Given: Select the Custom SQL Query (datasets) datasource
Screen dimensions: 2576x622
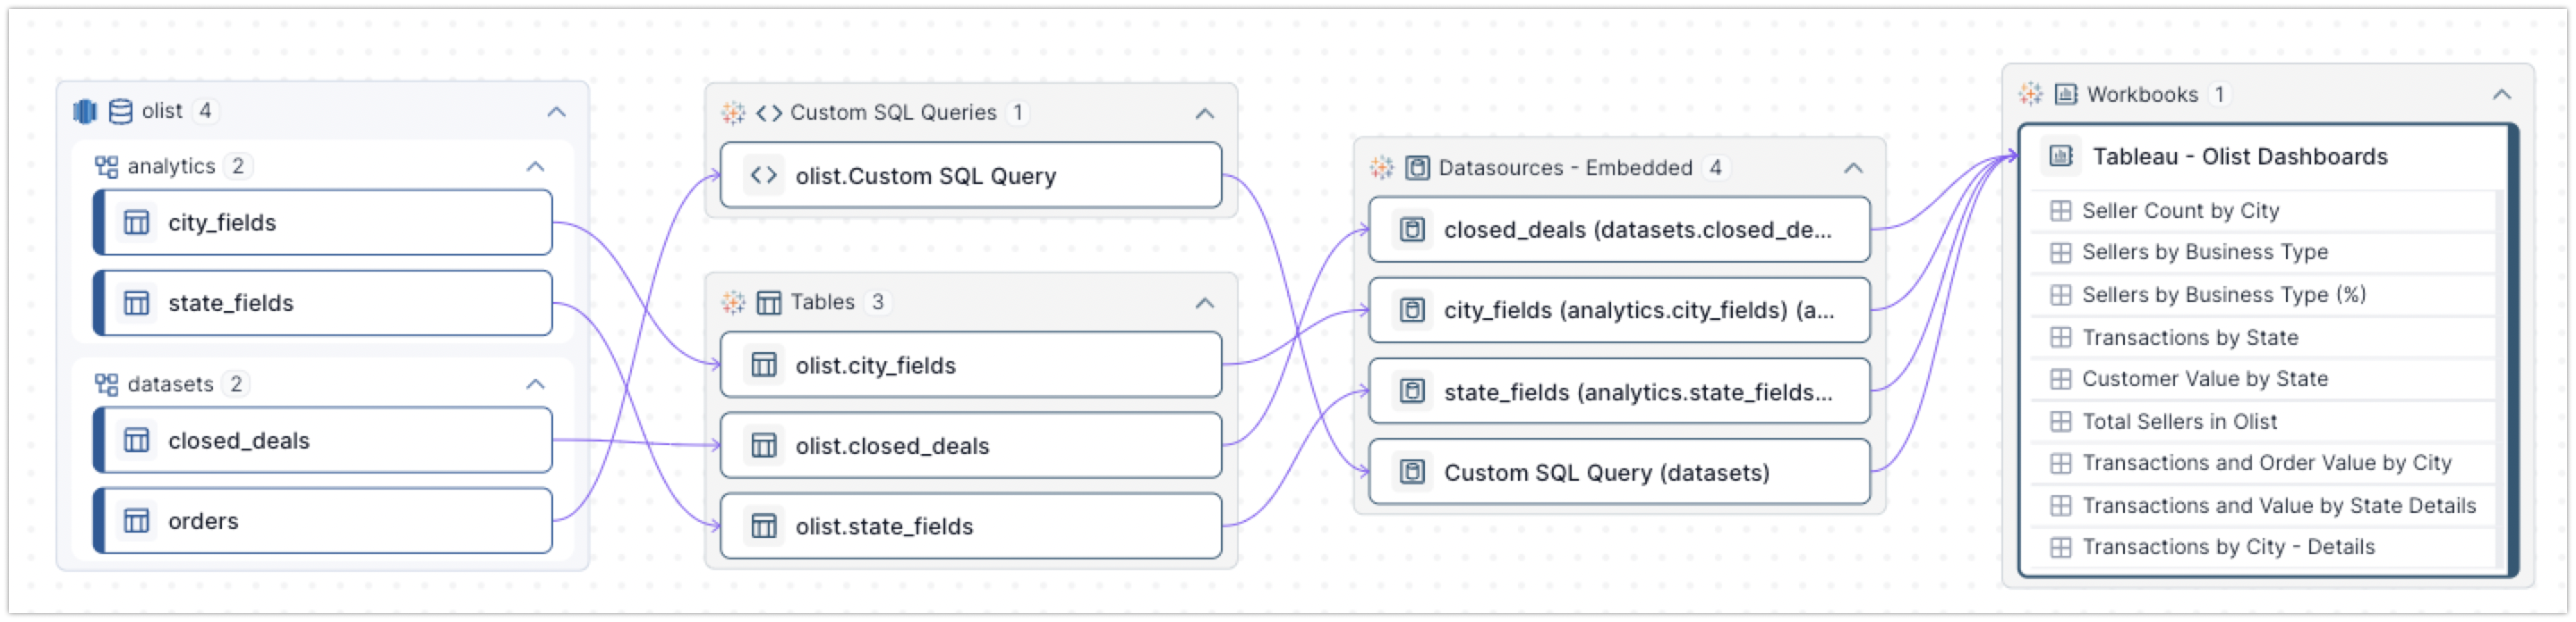Looking at the screenshot, I should (x=1618, y=472).
